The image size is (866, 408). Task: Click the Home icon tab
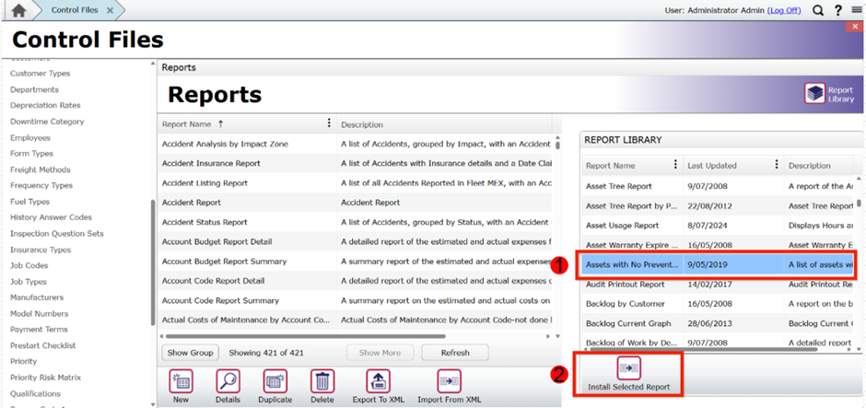(x=18, y=10)
